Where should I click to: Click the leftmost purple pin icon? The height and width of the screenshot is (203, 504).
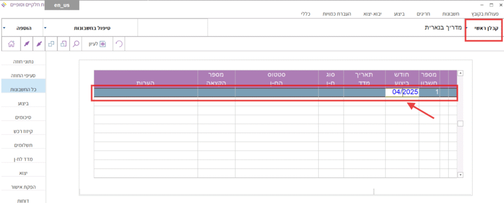click(x=26, y=44)
